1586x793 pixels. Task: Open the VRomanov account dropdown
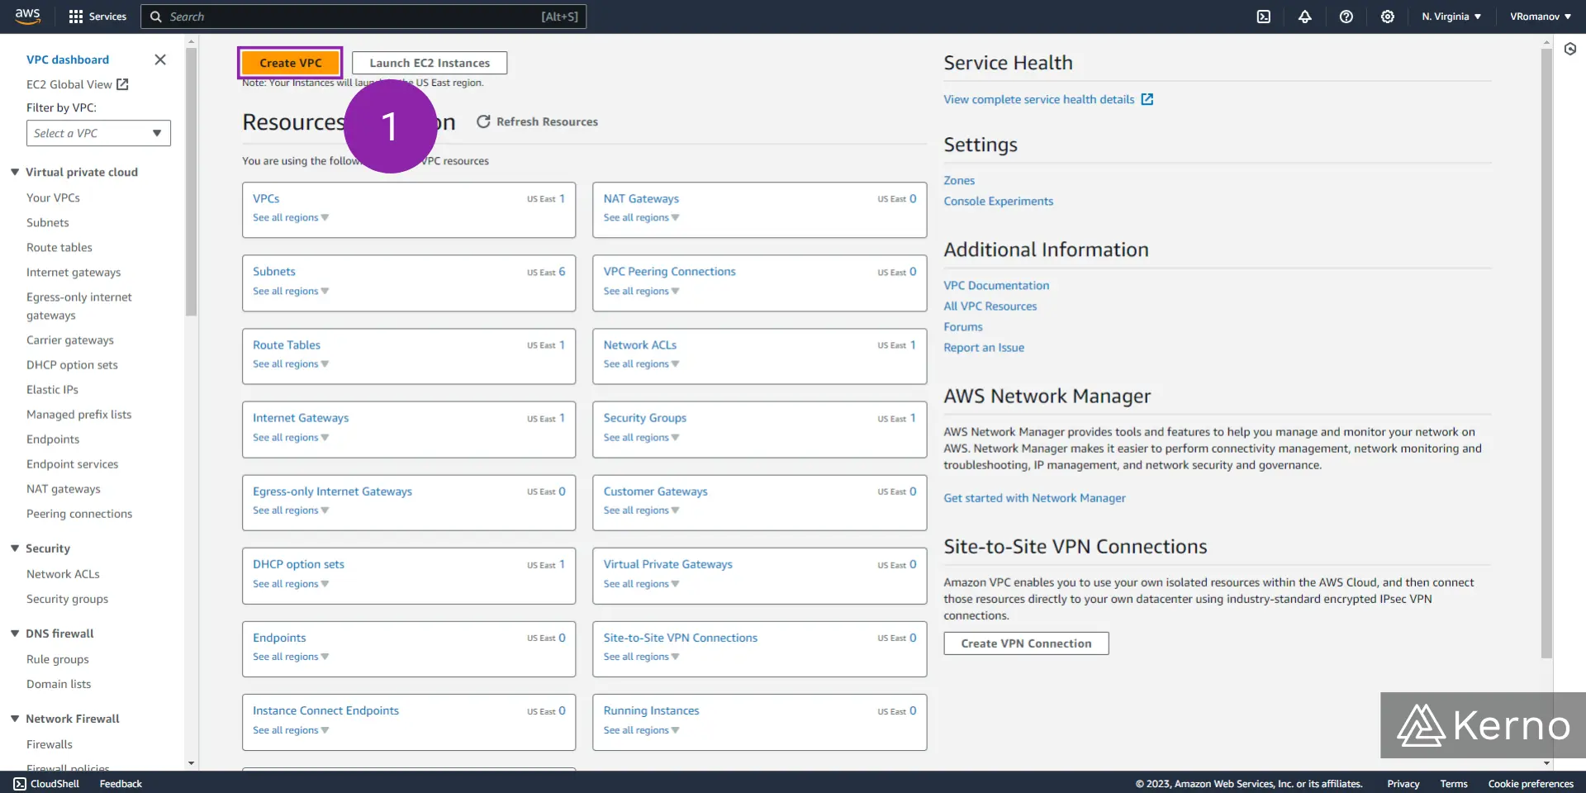tap(1541, 17)
